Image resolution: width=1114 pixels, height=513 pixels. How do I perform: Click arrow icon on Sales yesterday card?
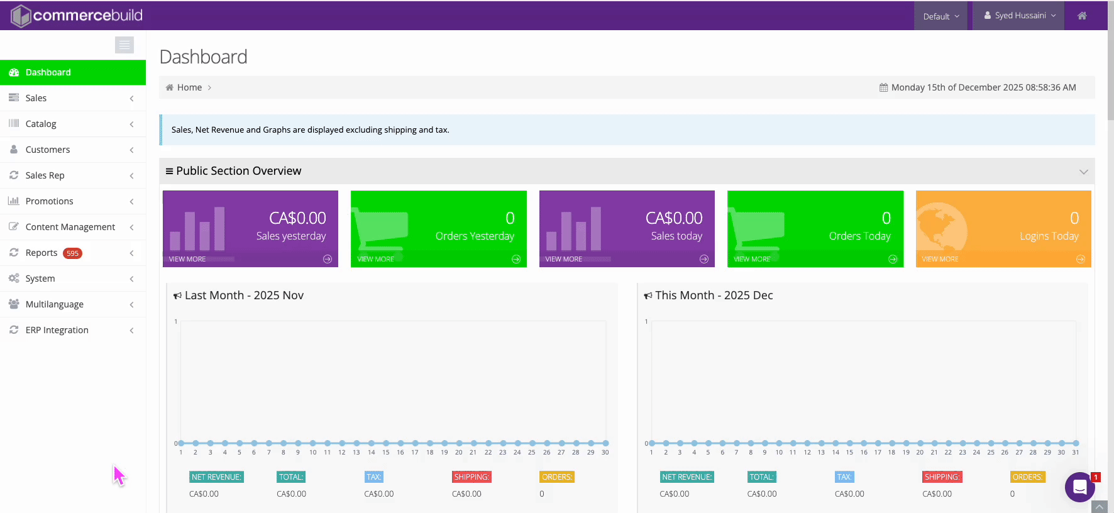pyautogui.click(x=328, y=259)
